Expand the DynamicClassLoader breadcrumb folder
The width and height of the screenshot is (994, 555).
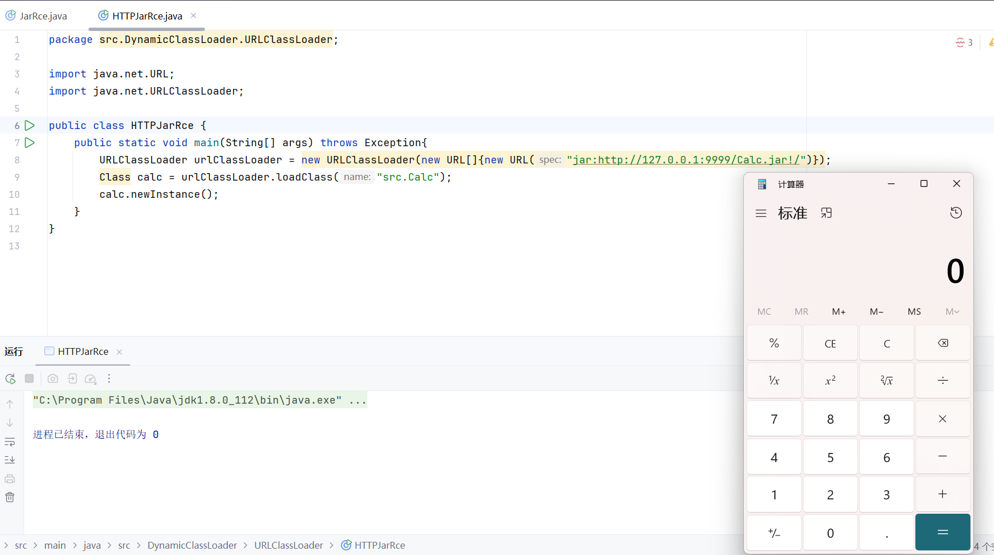[192, 545]
